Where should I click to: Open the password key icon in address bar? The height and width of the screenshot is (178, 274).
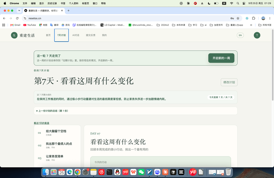click(232, 18)
